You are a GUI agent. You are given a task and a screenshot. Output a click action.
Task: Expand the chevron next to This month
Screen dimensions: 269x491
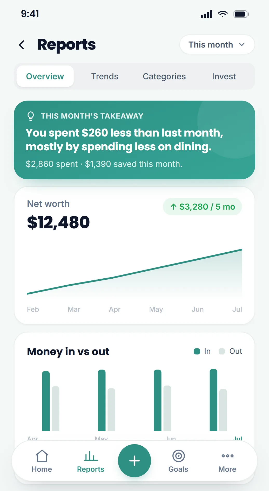pyautogui.click(x=242, y=45)
